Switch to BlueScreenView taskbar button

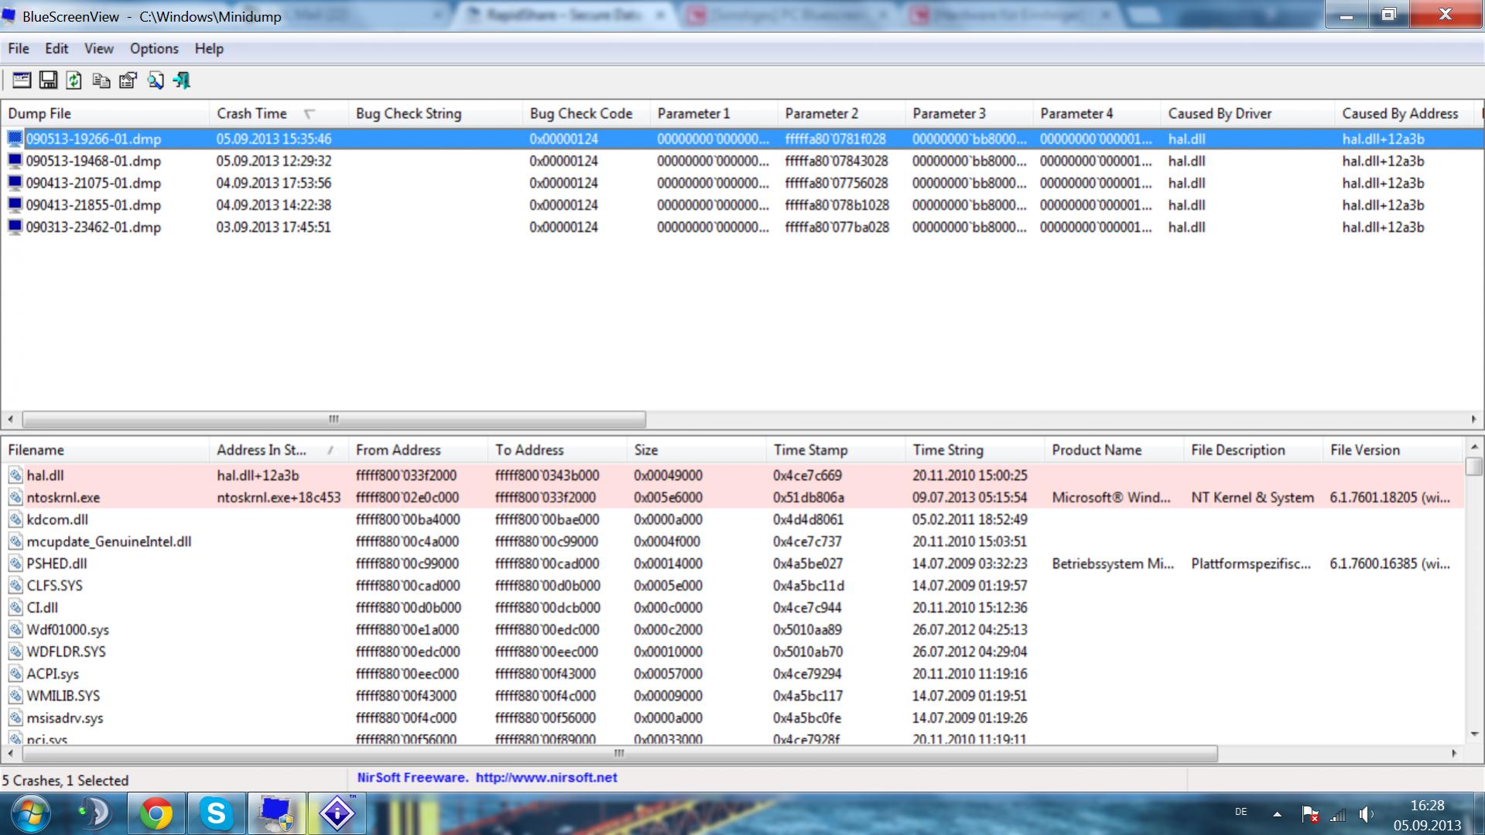[276, 814]
